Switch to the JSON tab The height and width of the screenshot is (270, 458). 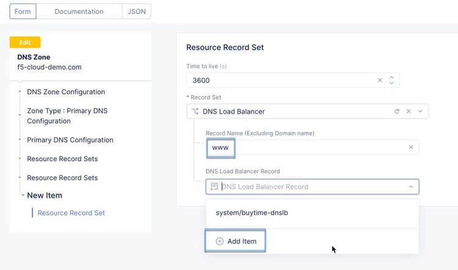pyautogui.click(x=137, y=11)
